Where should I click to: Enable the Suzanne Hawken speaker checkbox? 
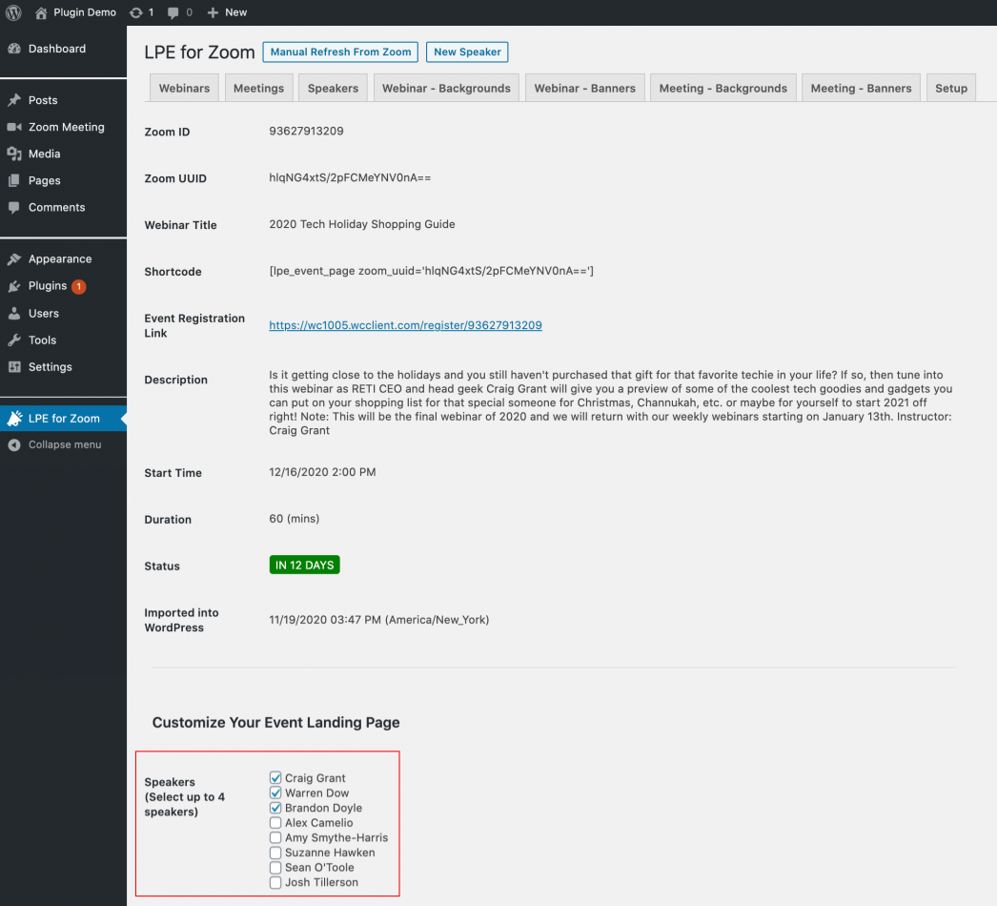click(x=275, y=852)
